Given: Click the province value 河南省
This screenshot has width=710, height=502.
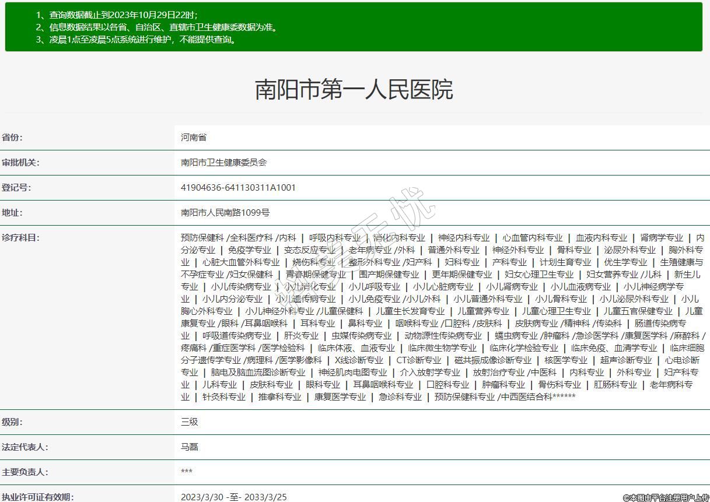Looking at the screenshot, I should point(194,138).
